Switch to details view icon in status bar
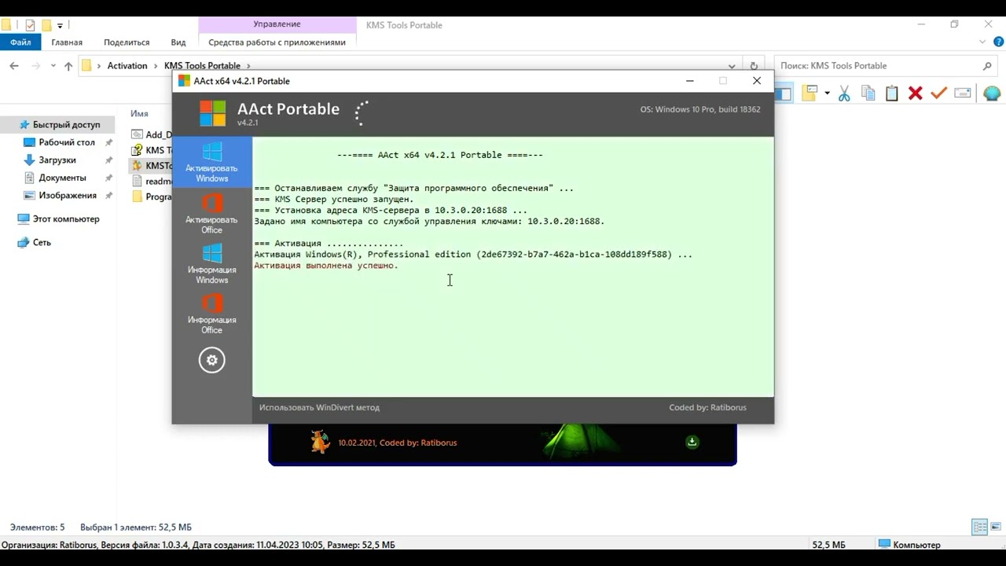The height and width of the screenshot is (566, 1006). tap(980, 527)
